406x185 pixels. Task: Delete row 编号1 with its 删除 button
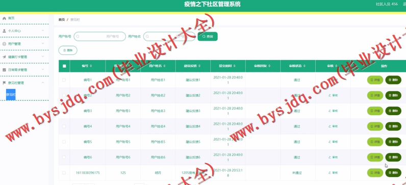point(393,80)
